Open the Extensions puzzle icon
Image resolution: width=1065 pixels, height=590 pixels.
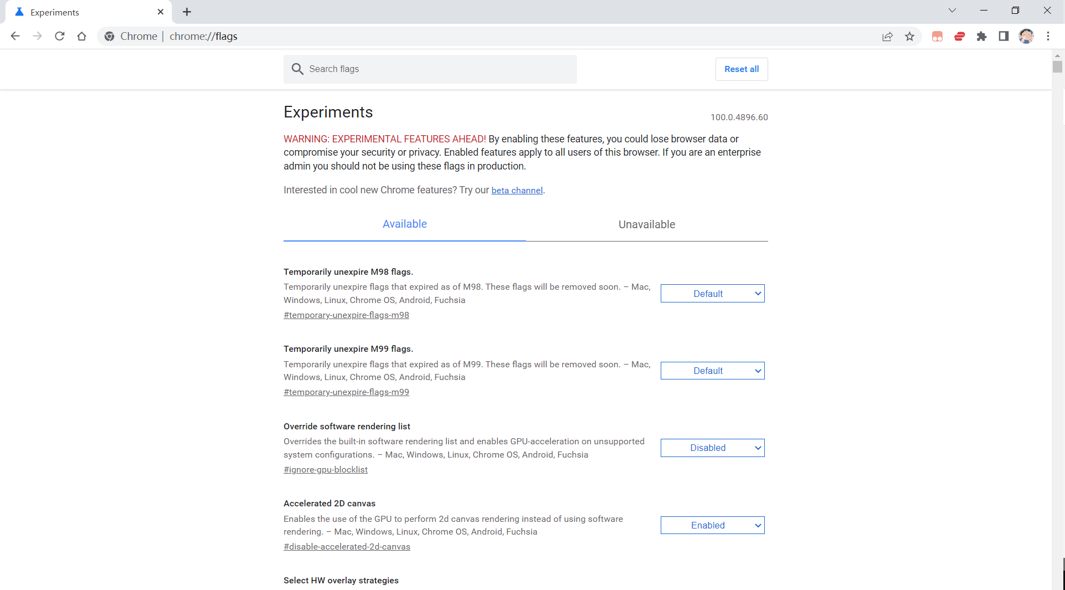pos(981,36)
